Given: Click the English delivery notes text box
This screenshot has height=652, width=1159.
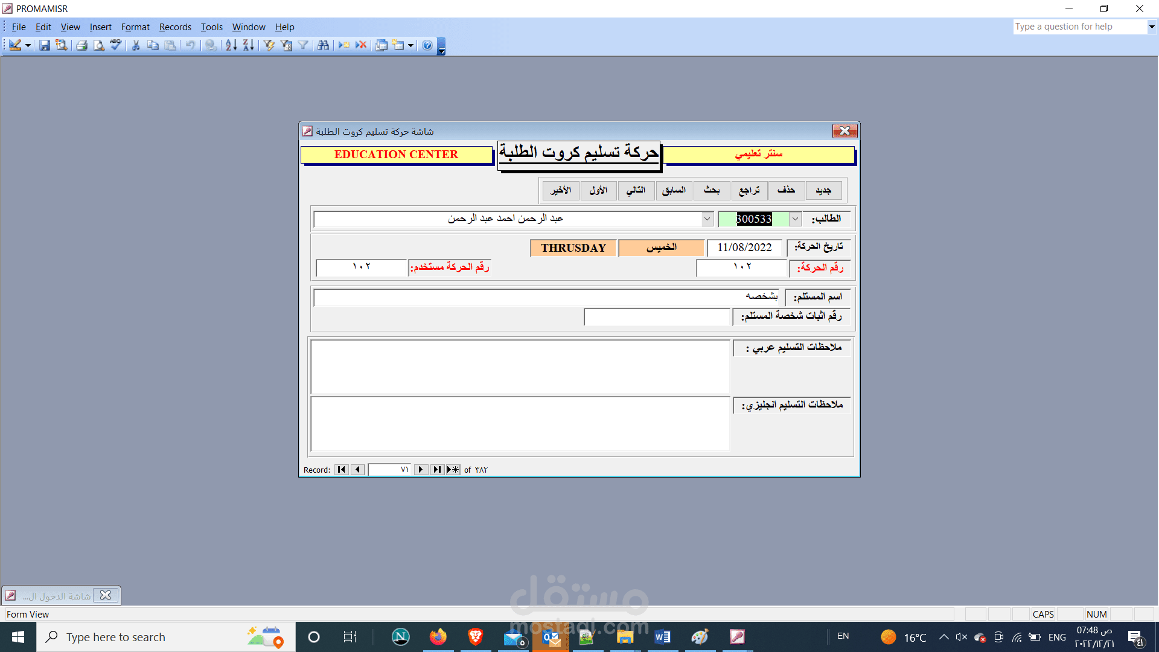Looking at the screenshot, I should (520, 424).
